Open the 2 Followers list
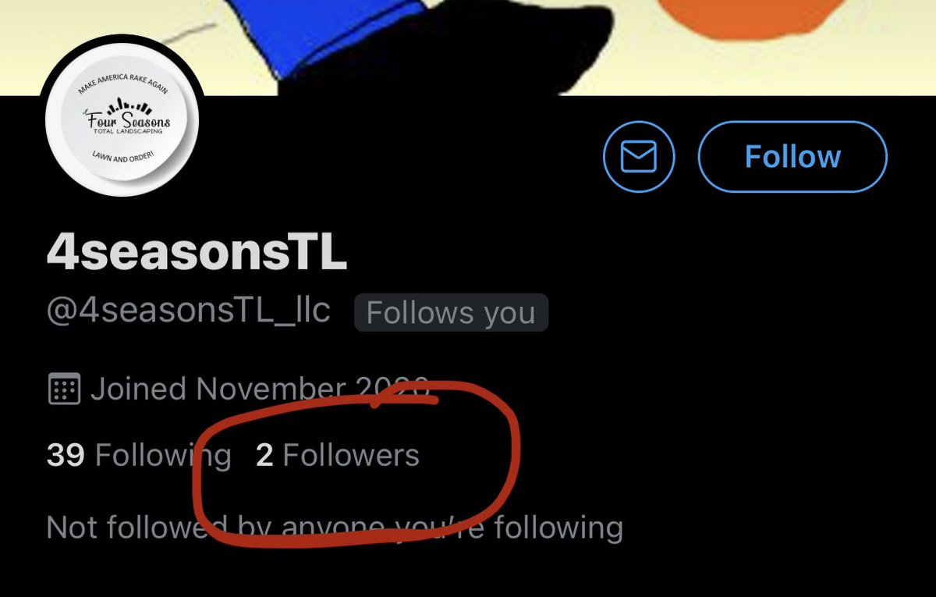 (x=338, y=455)
